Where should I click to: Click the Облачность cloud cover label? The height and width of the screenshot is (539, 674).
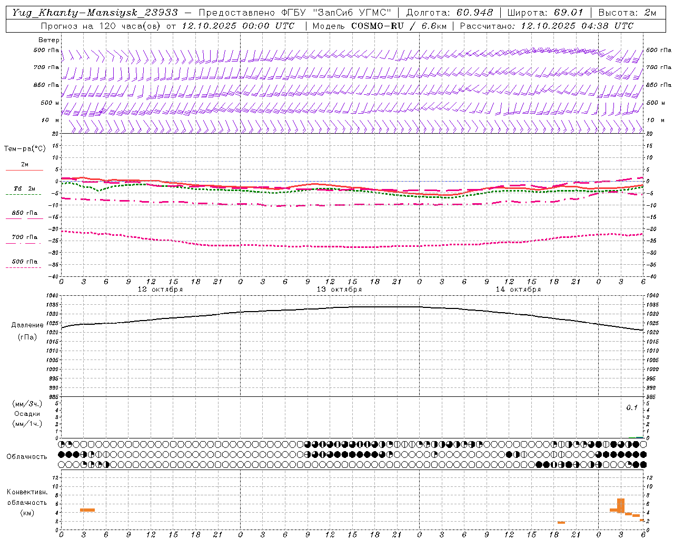27,457
